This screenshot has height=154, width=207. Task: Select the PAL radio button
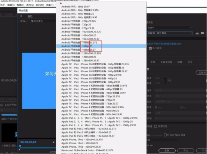(x=181, y=107)
